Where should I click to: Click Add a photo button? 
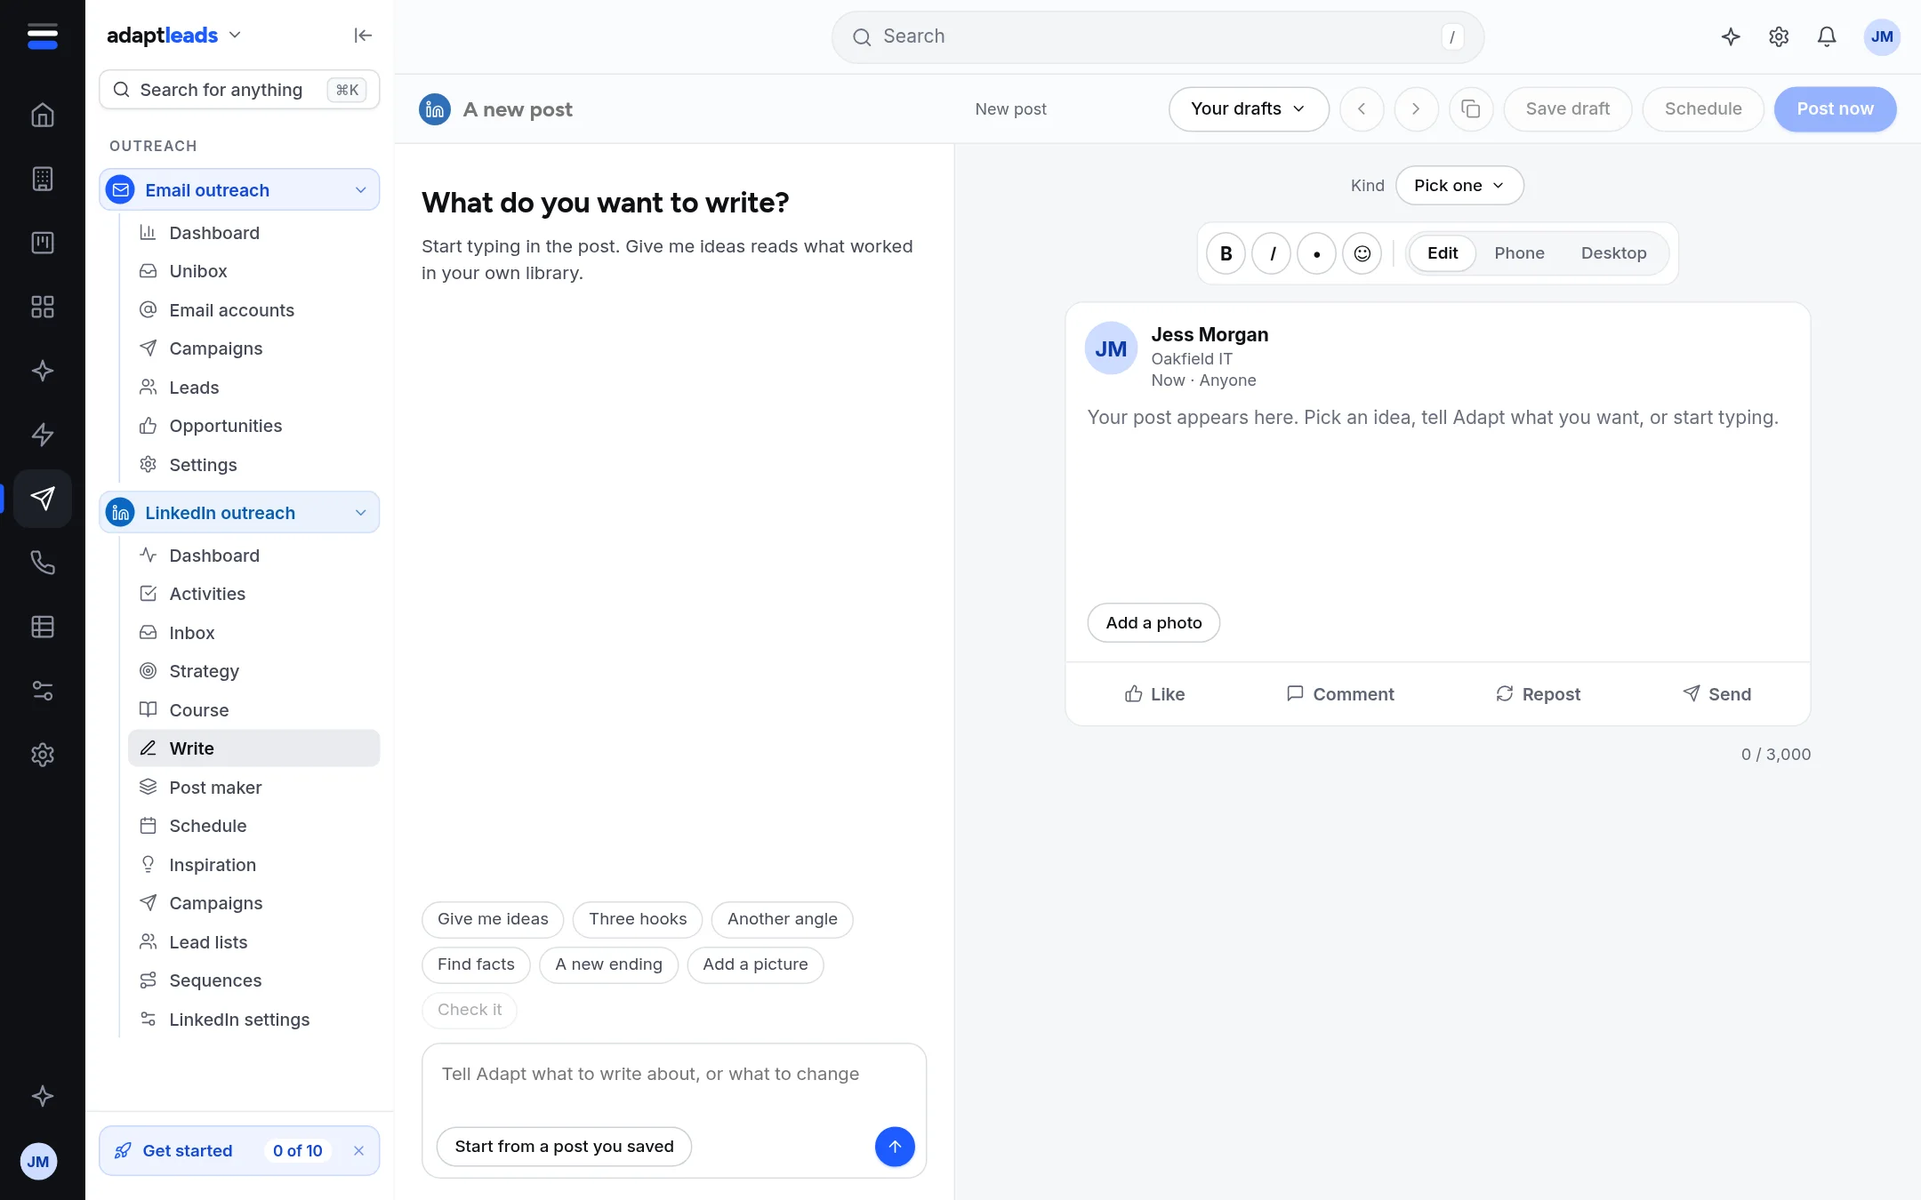(1153, 623)
